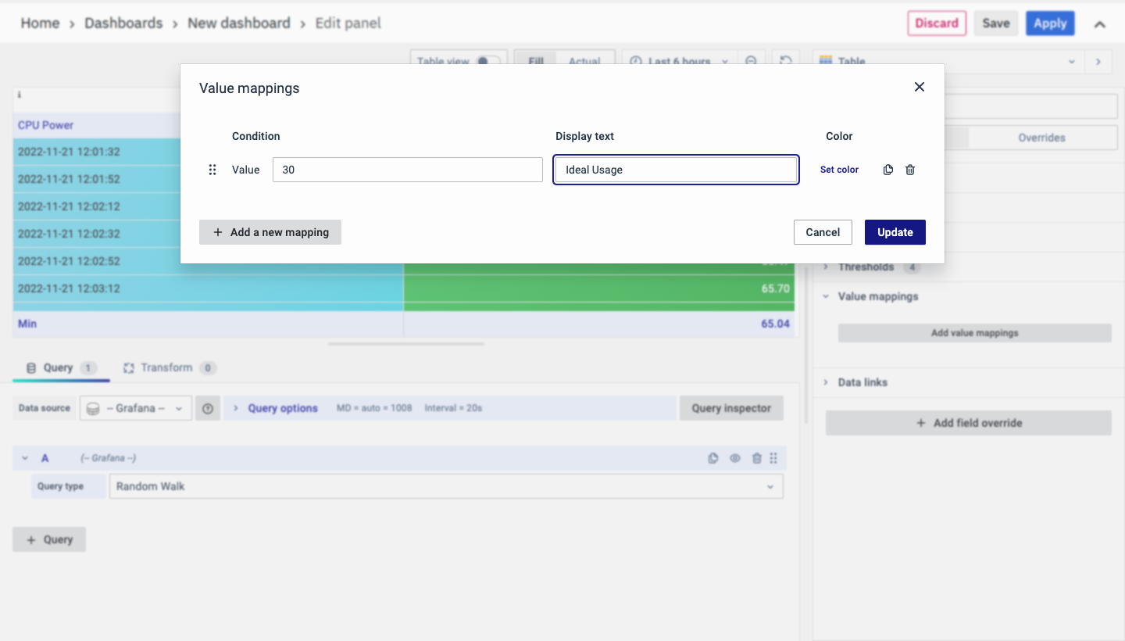This screenshot has height=641, width=1125.
Task: Close the Value mappings dialog
Action: [919, 87]
